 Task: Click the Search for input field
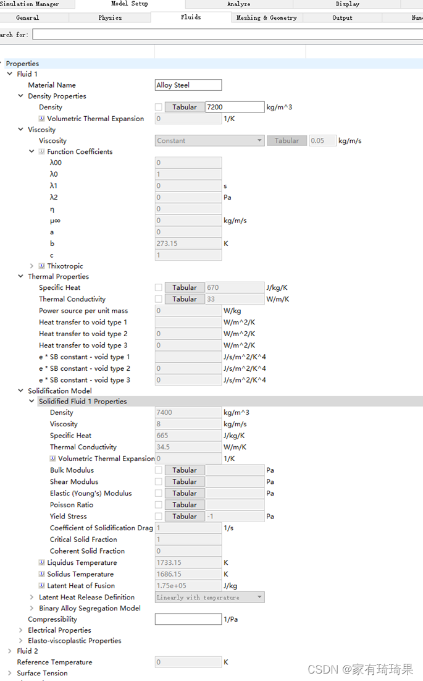click(228, 35)
